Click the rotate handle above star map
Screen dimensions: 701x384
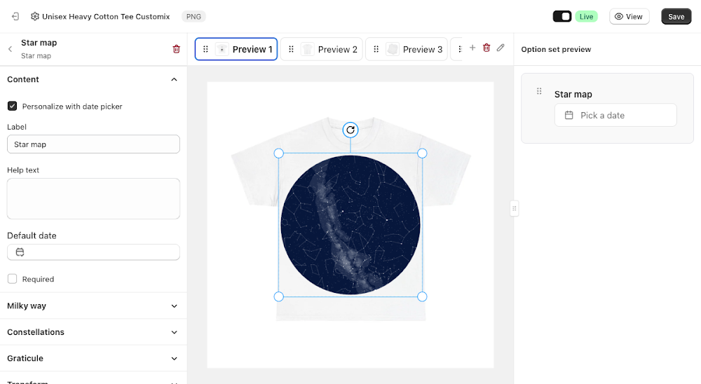350,130
